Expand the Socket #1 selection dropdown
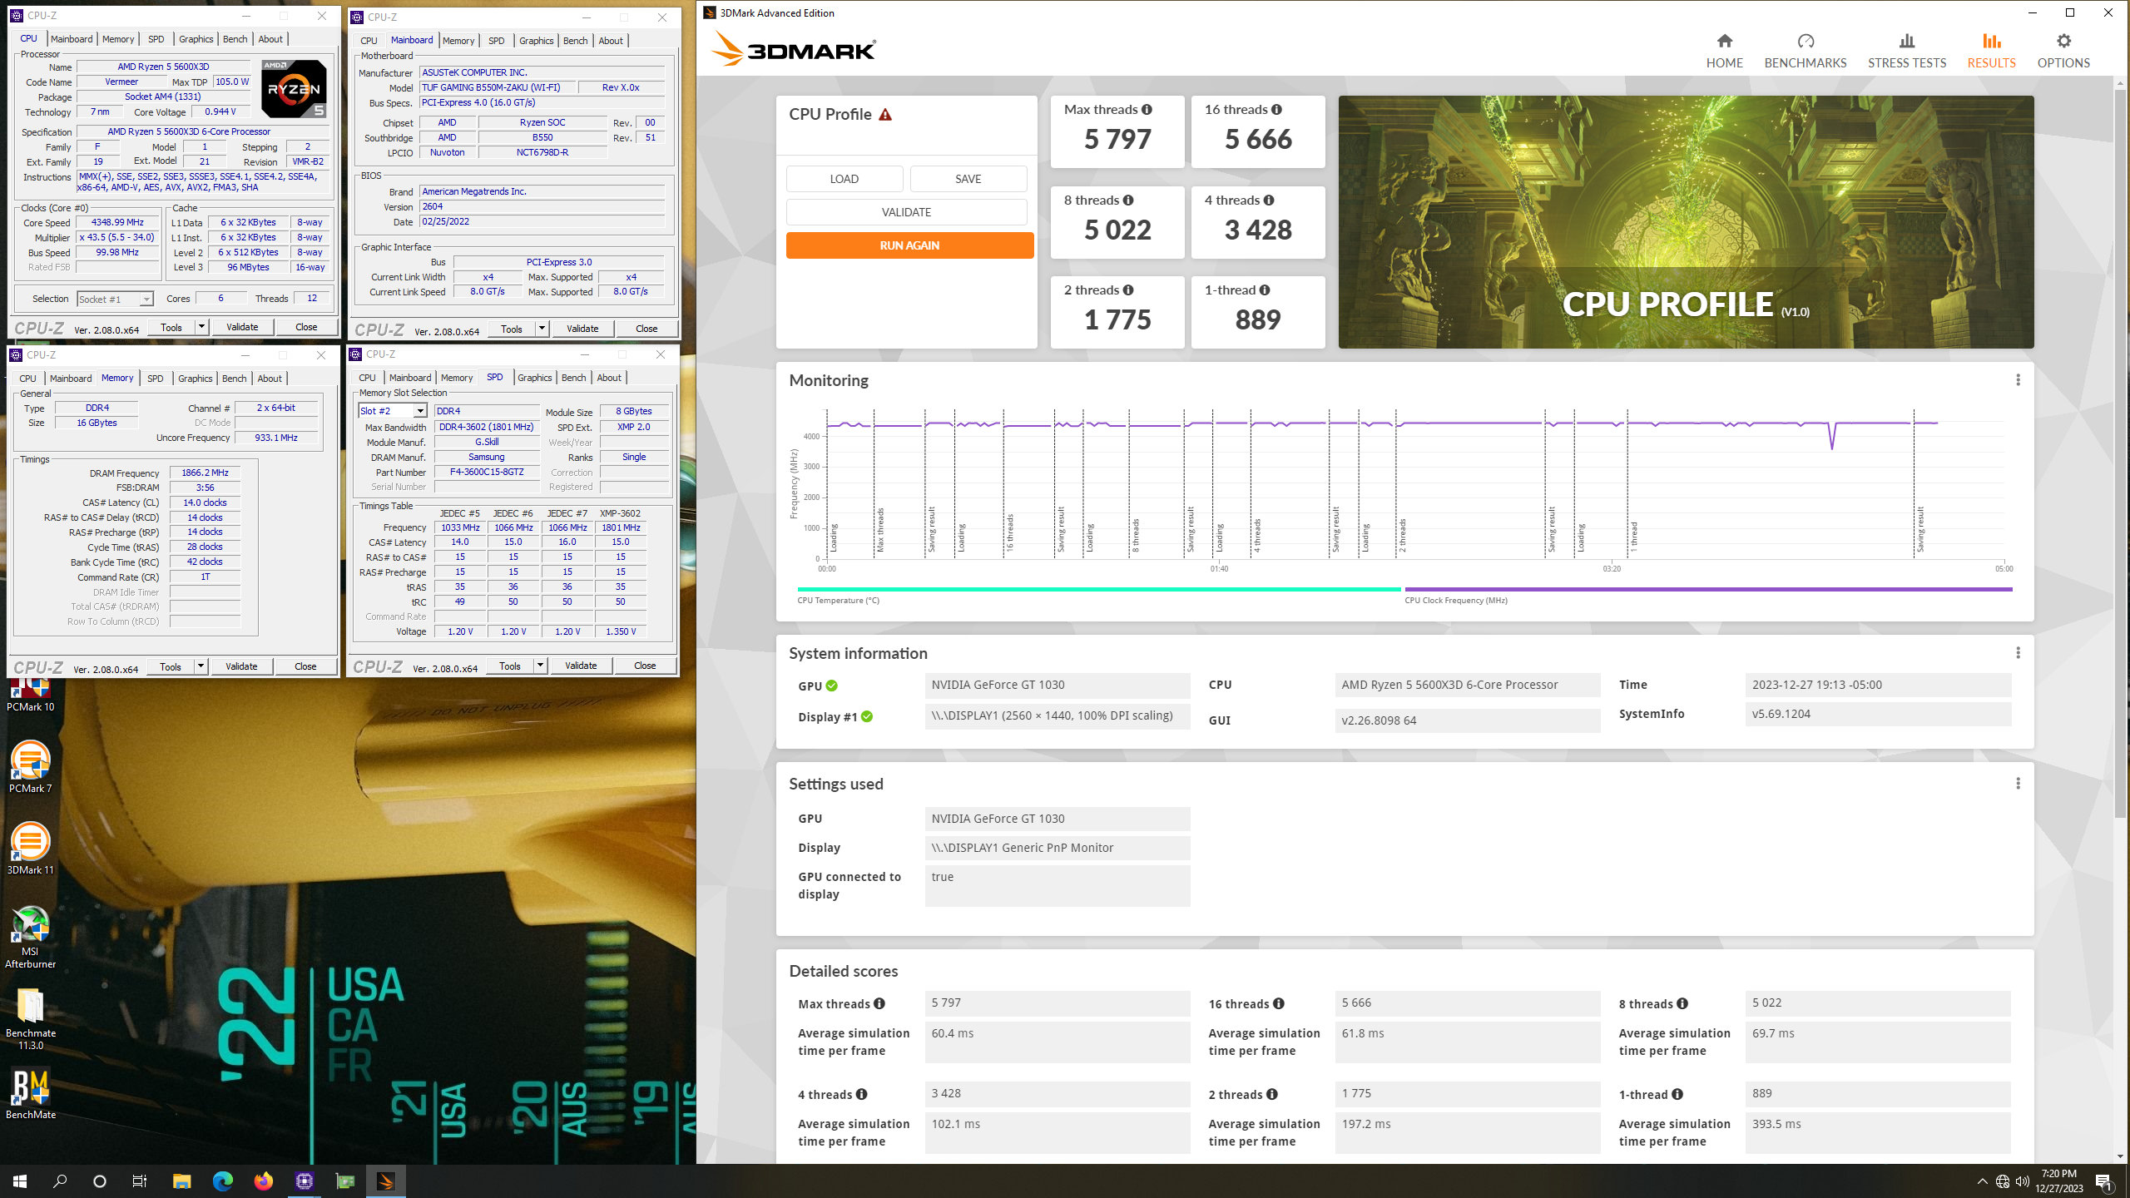Image resolution: width=2130 pixels, height=1198 pixels. 146,299
